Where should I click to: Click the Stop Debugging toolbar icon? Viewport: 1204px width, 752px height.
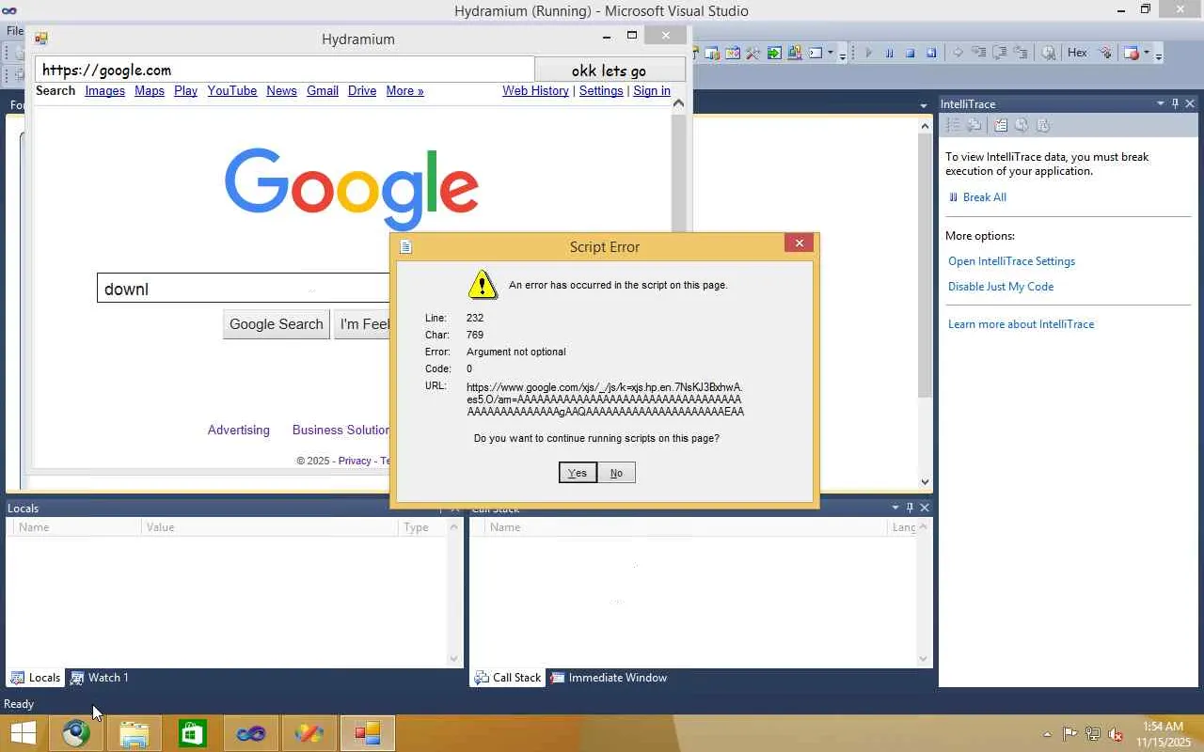pyautogui.click(x=910, y=54)
